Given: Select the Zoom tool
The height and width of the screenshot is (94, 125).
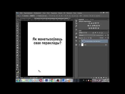Looking at the screenshot, I should pos(17,67).
